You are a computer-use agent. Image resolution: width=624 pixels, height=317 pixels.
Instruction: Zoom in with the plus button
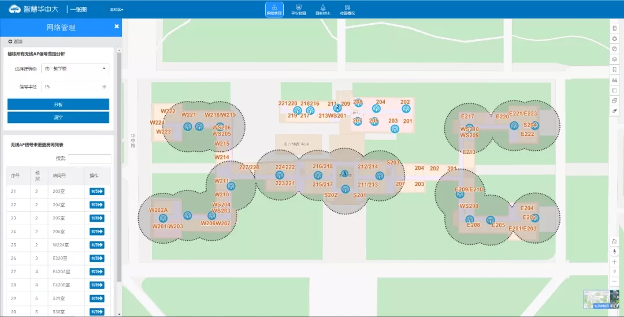[x=614, y=262]
